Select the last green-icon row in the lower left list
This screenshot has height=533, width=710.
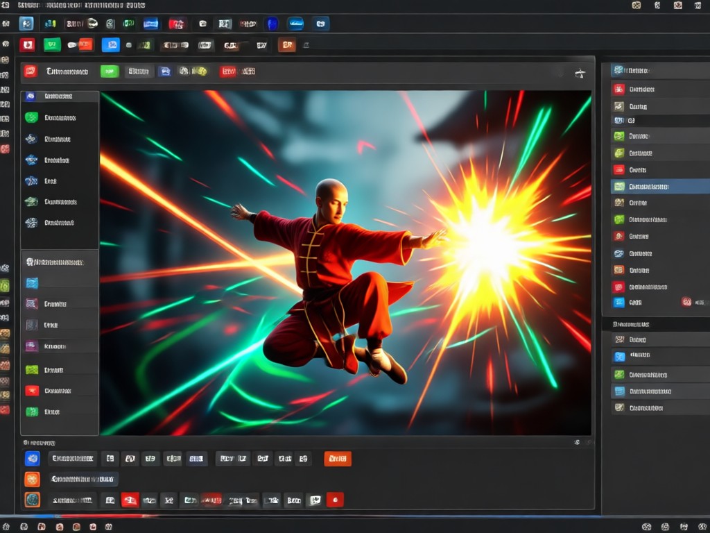(60, 412)
